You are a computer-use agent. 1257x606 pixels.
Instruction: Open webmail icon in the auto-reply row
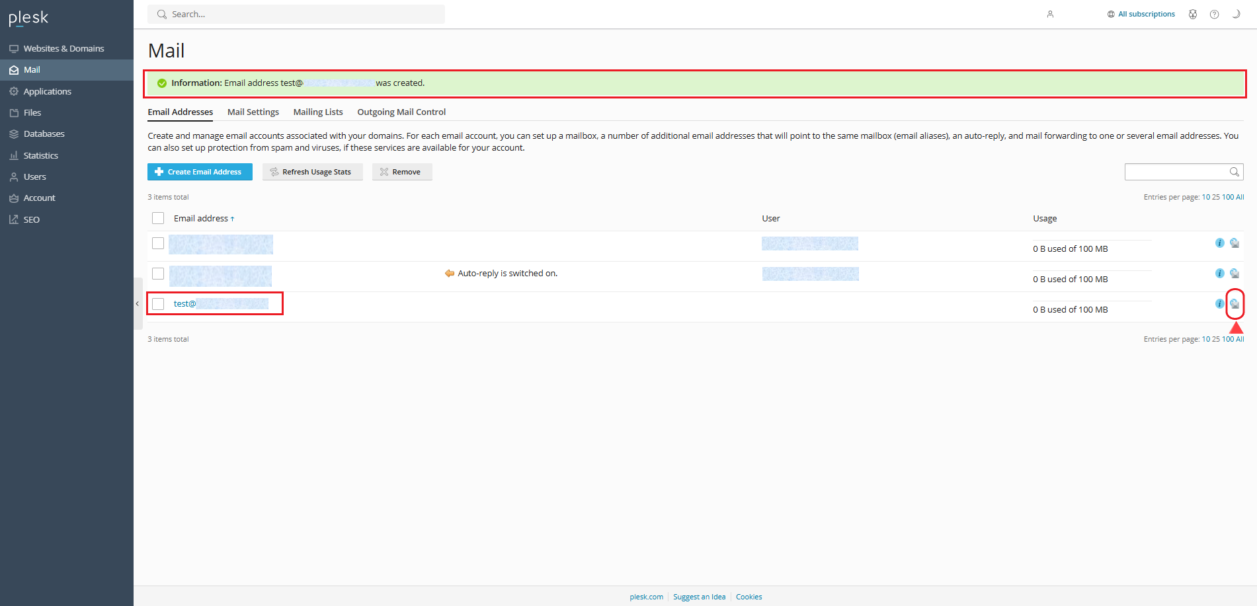coord(1235,274)
